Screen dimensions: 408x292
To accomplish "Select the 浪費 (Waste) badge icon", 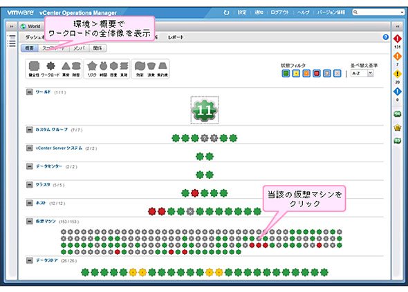I will [151, 66].
